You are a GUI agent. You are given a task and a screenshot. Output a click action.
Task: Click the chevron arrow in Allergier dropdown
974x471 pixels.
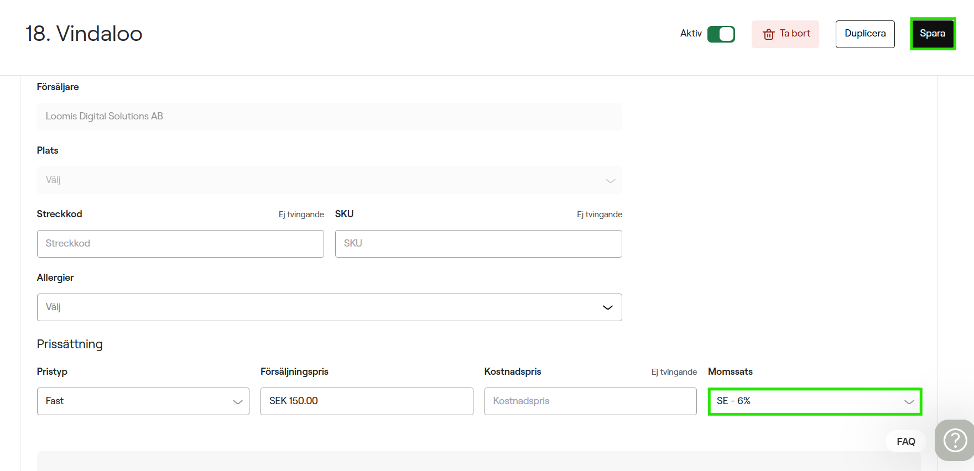pos(607,307)
